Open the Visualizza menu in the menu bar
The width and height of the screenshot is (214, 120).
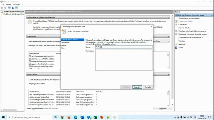click(x=16, y=5)
